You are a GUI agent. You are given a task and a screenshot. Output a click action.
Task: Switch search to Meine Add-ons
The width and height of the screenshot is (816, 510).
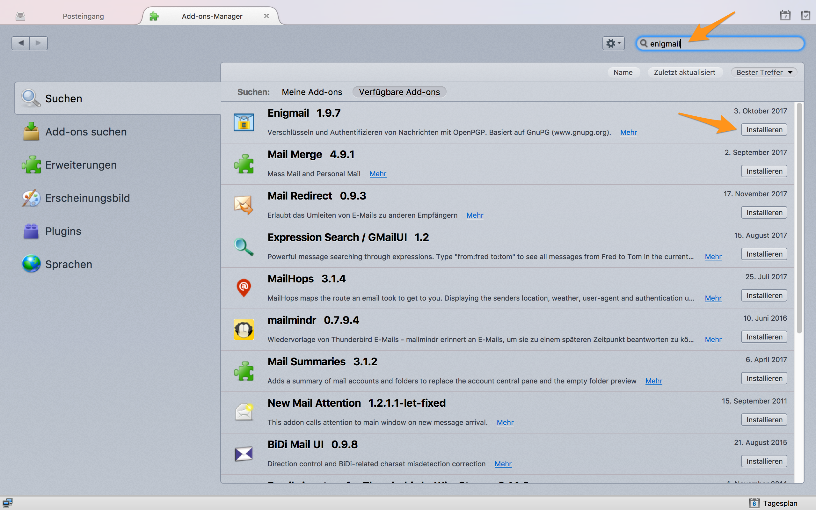(x=311, y=92)
